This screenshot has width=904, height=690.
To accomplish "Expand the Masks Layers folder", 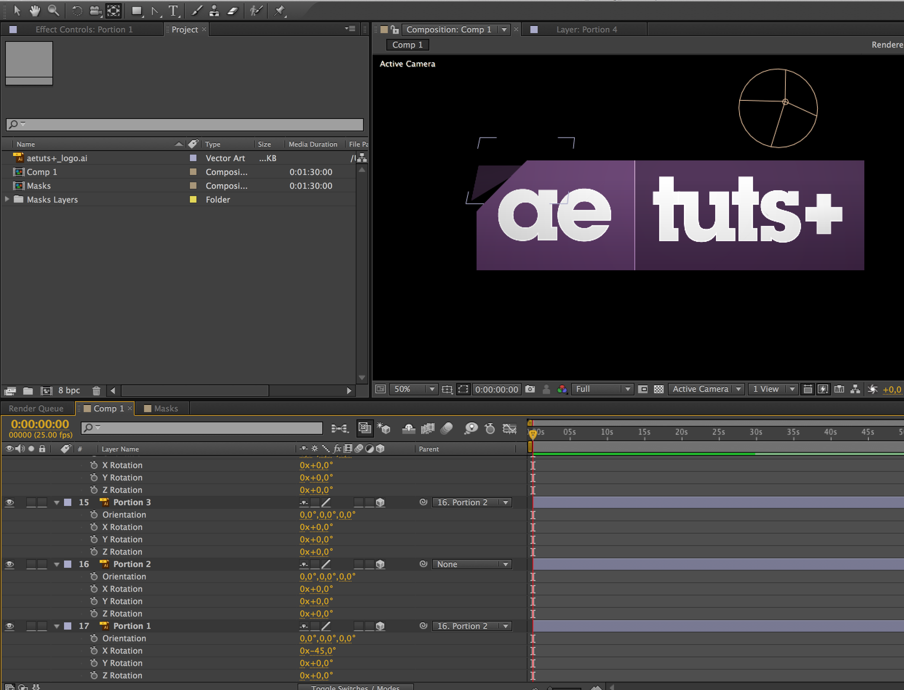I will [x=7, y=199].
